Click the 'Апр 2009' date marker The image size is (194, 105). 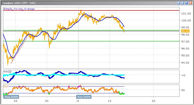tap(84, 97)
